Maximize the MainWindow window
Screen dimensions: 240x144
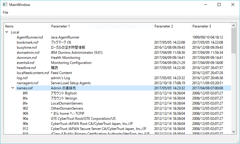click(219, 4)
